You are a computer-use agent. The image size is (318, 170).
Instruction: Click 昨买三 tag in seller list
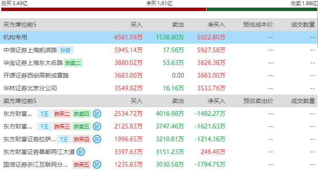click(x=62, y=126)
